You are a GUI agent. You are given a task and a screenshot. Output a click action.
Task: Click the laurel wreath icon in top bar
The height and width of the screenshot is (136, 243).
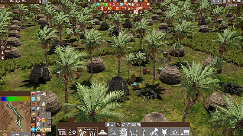[x=40, y=1]
